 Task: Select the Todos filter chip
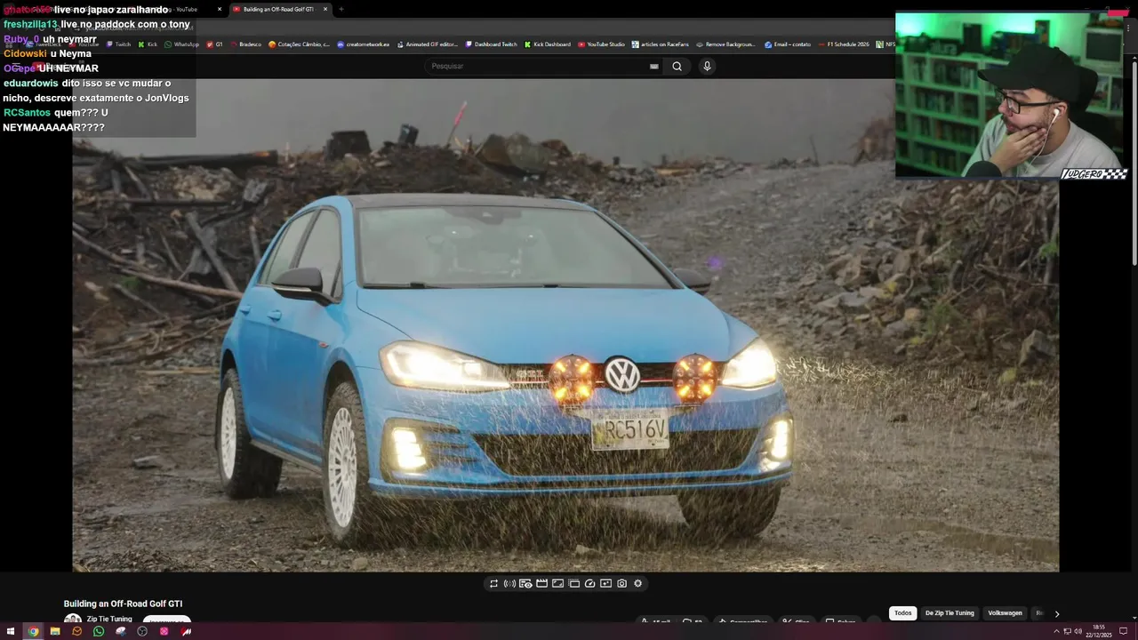click(x=902, y=613)
